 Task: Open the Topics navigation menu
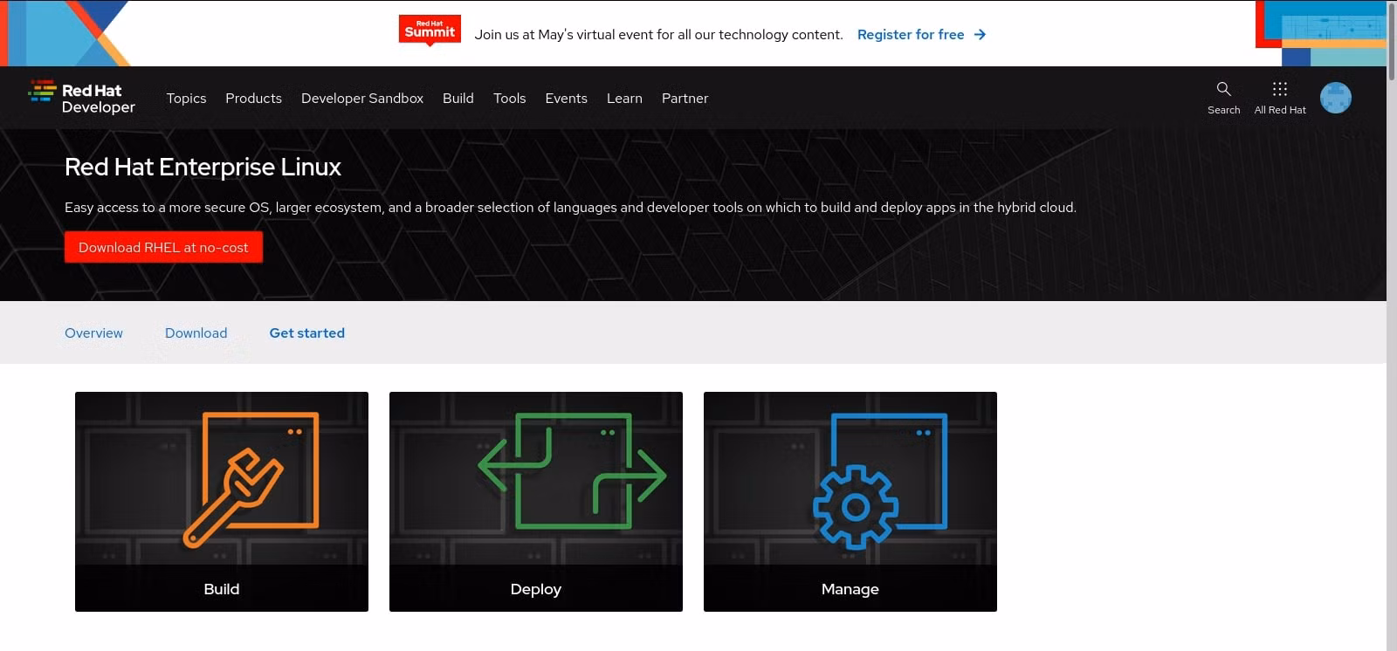click(x=186, y=99)
